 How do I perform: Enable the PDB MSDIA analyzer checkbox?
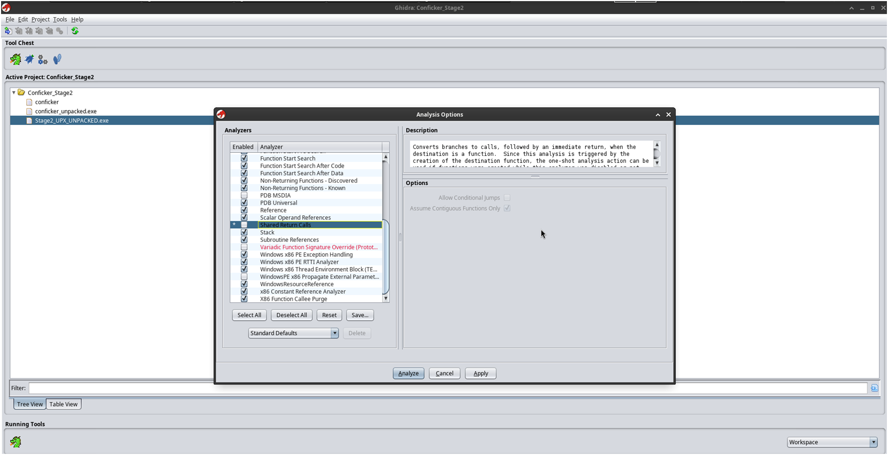coord(244,195)
